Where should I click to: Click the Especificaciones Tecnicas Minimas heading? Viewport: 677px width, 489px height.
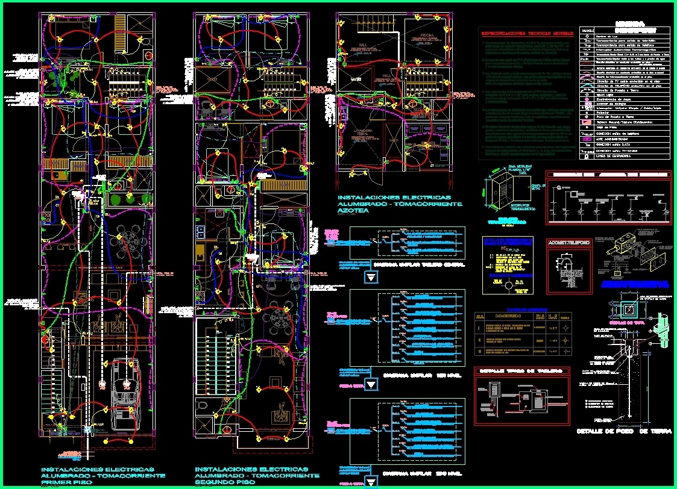coord(523,34)
